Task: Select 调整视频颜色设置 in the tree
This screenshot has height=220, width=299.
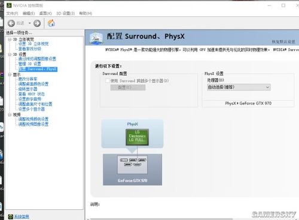Action: point(33,119)
